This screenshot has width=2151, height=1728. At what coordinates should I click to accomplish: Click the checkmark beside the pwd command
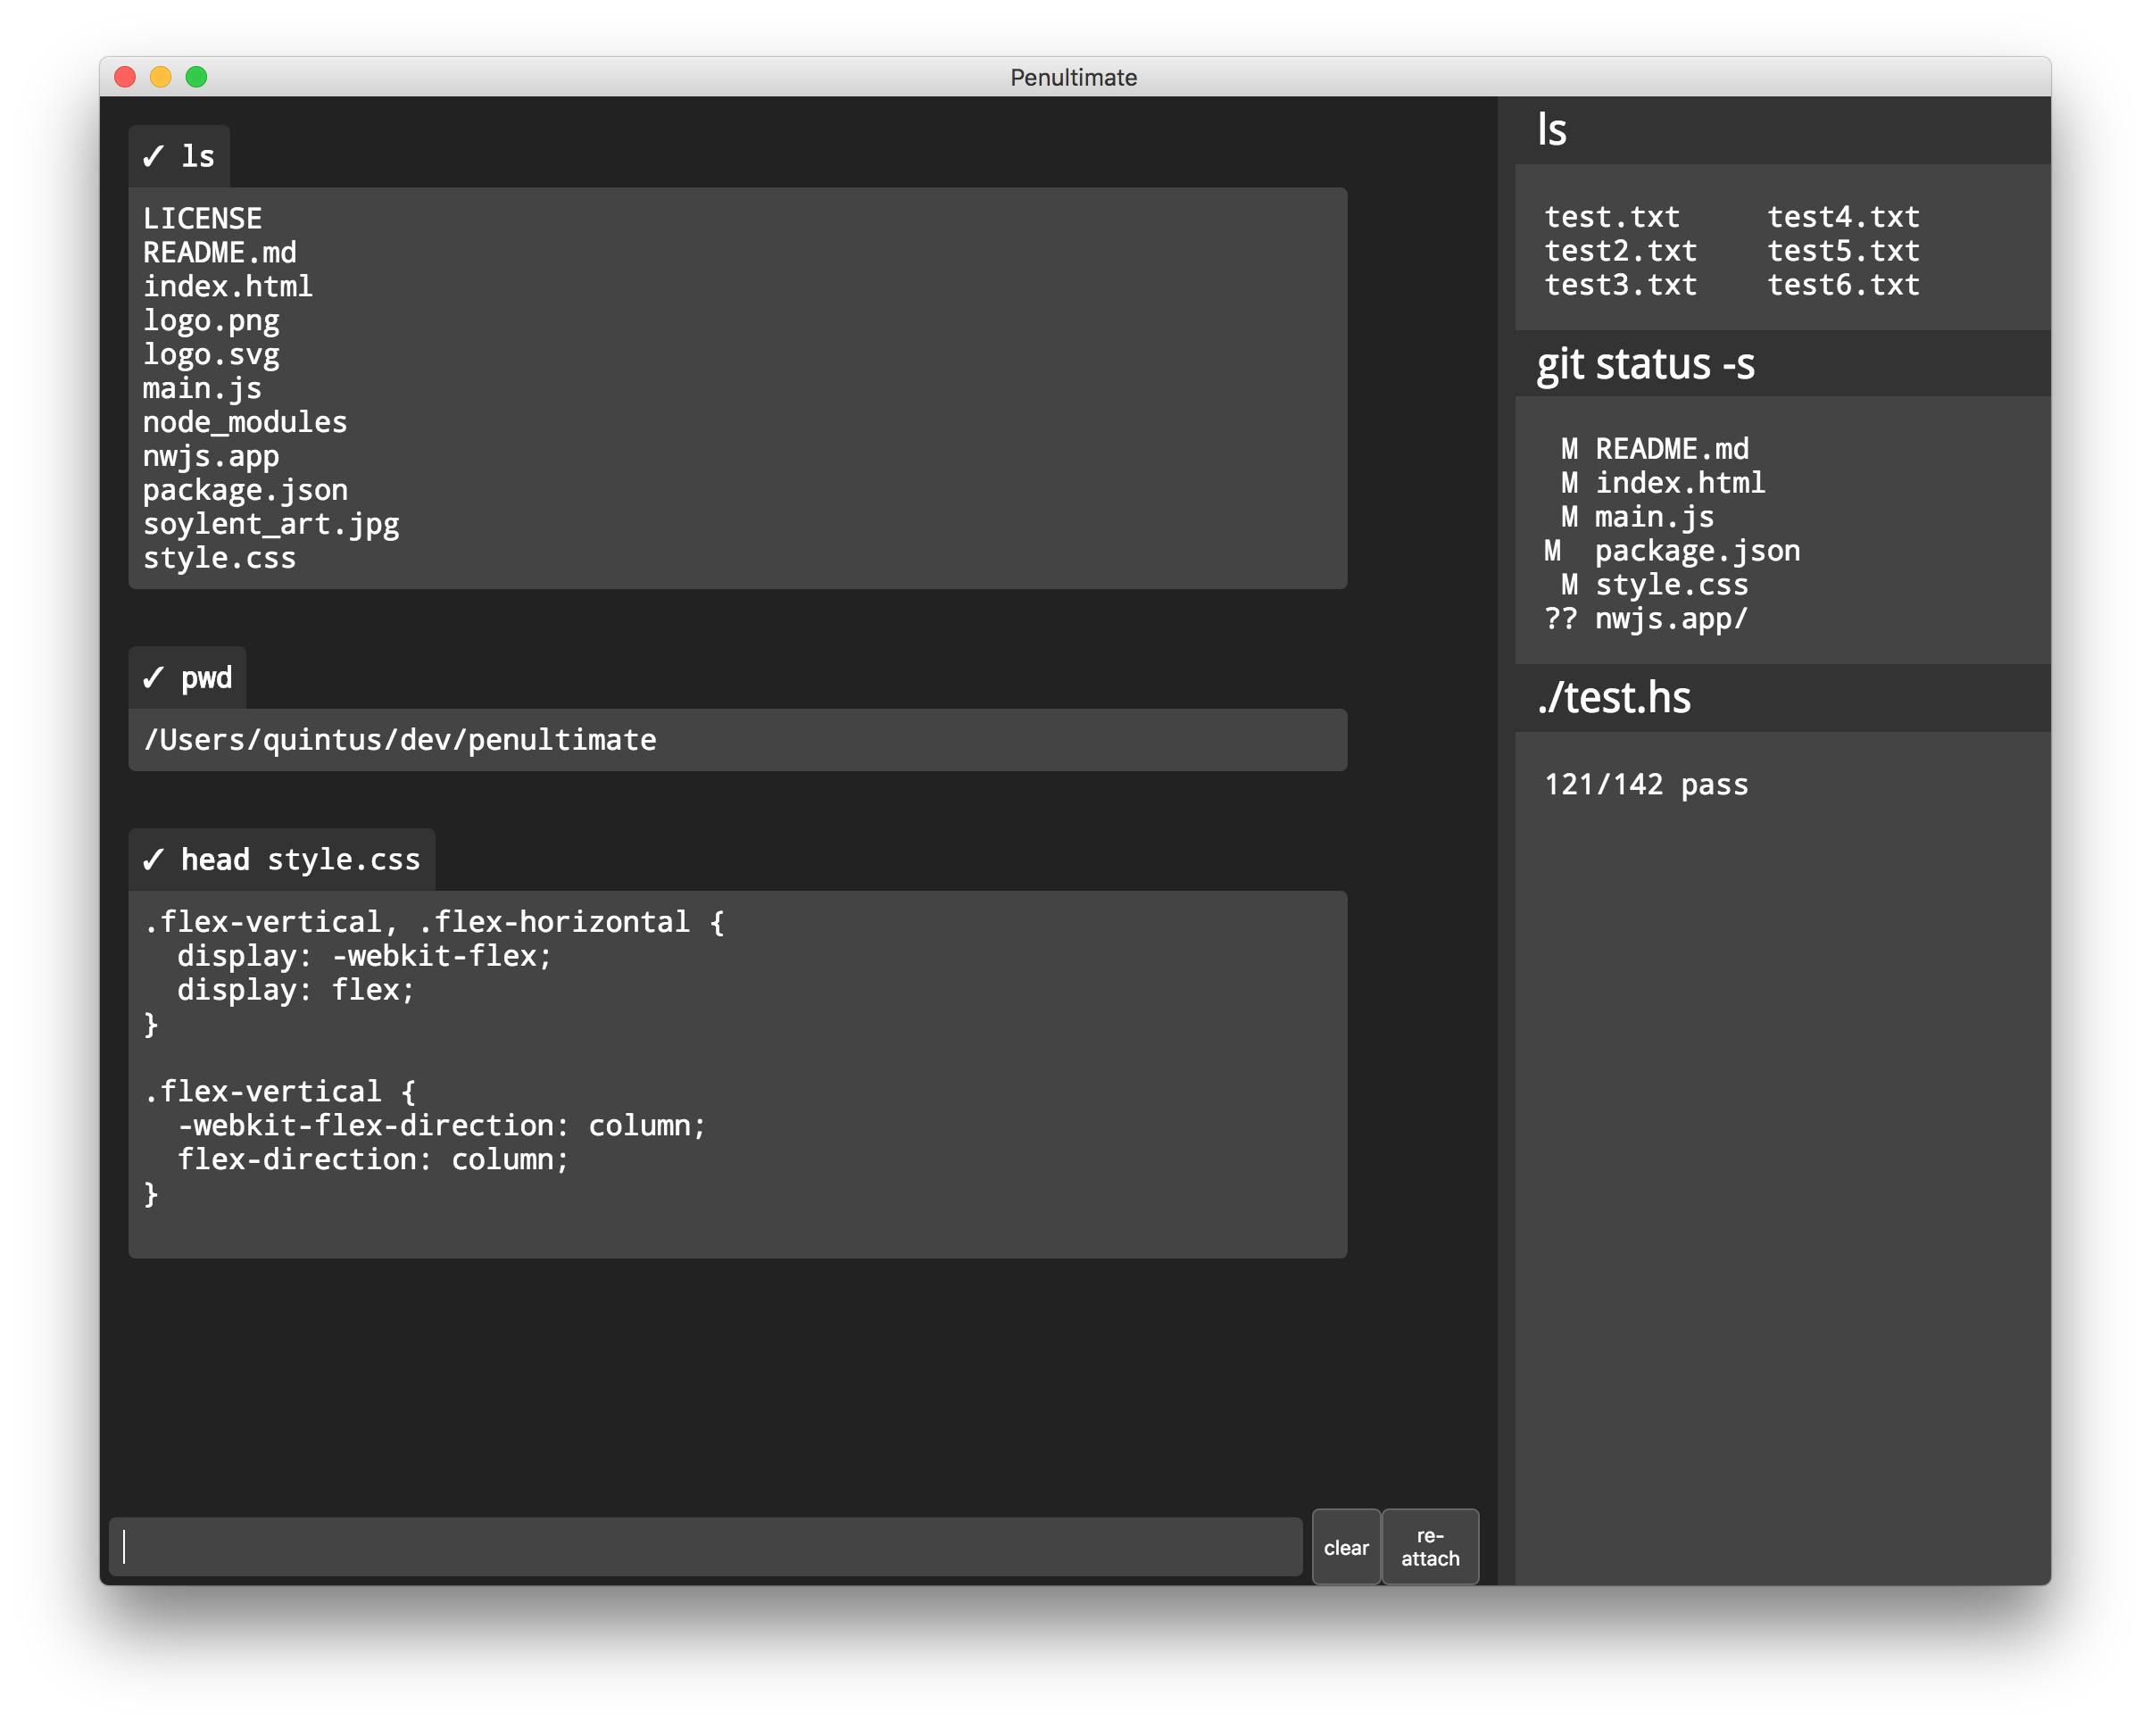pyautogui.click(x=153, y=678)
